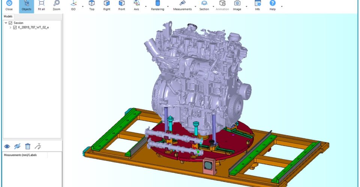Viewport: 360px width, 187px height.
Task: Click the Measurements (mm)/Labels column header
Action: 20,155
